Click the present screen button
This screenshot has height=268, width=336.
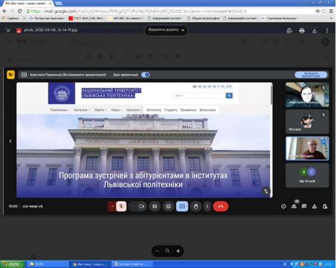(x=182, y=206)
